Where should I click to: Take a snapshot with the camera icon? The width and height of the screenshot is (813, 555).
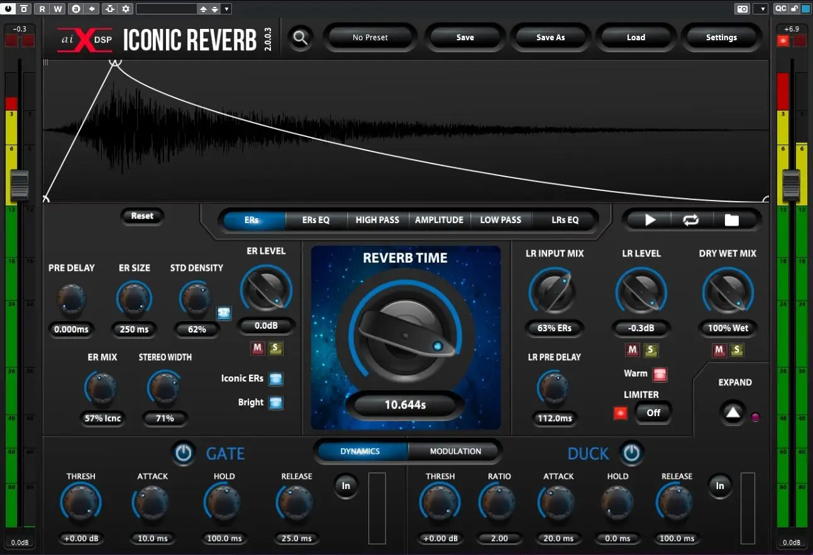743,9
